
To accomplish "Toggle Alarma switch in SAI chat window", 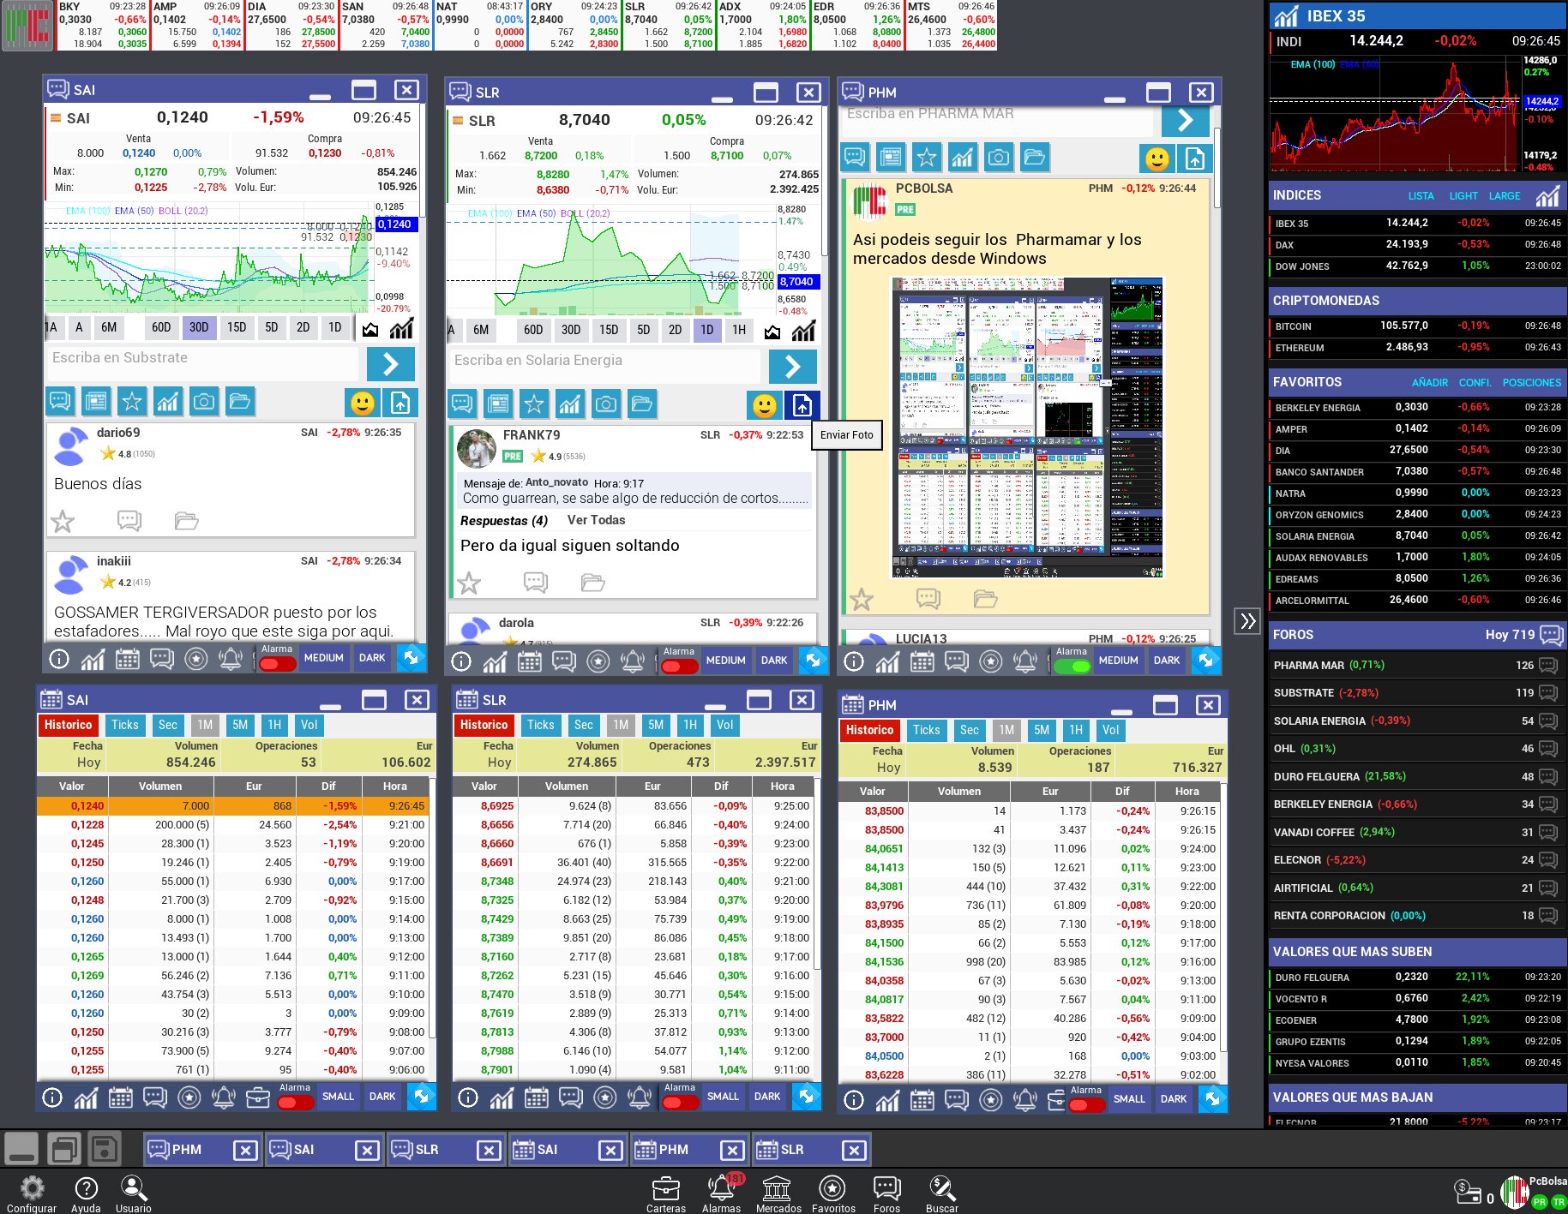I will [x=277, y=664].
